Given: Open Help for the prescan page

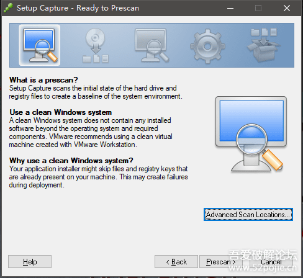Looking at the screenshot, I should click(x=30, y=262).
